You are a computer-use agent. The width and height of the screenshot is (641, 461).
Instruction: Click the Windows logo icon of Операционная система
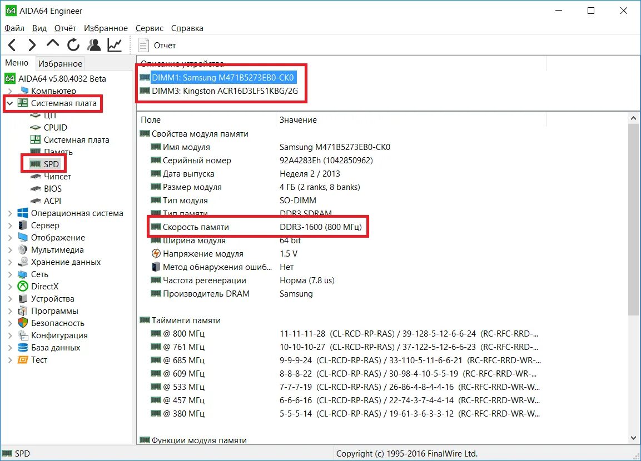[x=23, y=213]
